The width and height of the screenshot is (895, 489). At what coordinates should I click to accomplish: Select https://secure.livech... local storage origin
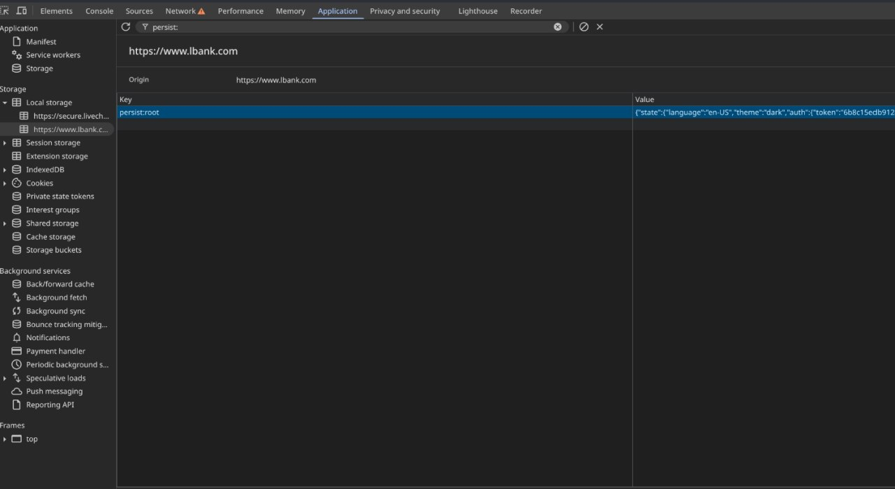coord(71,116)
